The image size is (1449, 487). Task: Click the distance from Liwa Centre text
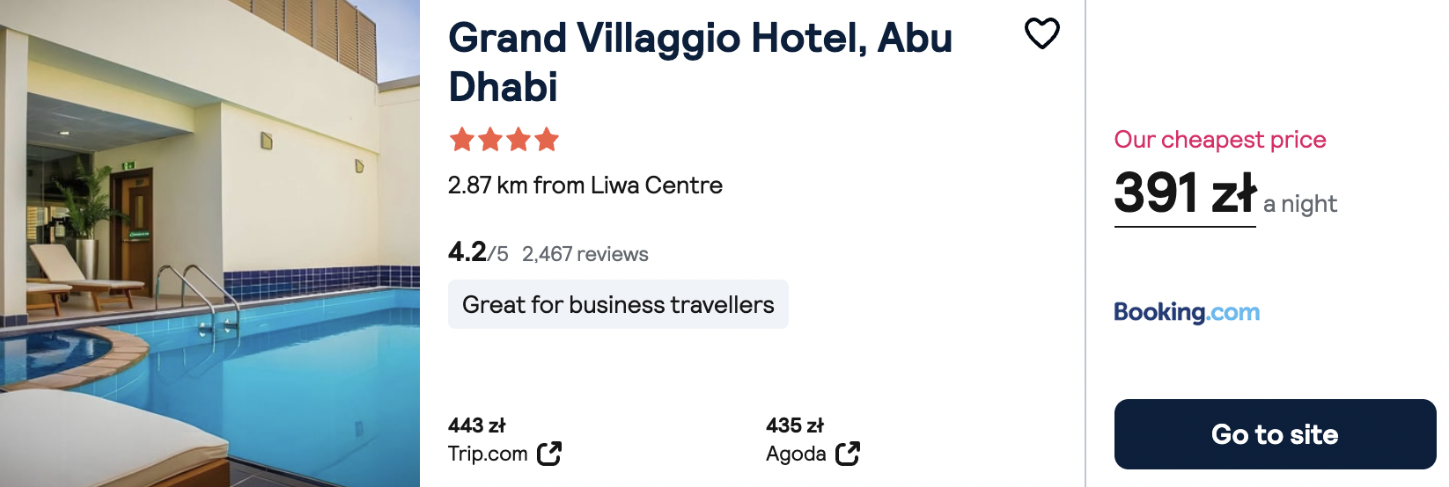tap(585, 185)
